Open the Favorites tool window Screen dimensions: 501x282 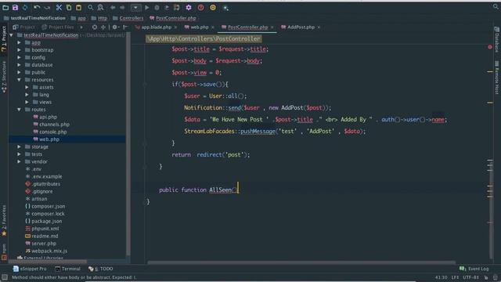4,221
